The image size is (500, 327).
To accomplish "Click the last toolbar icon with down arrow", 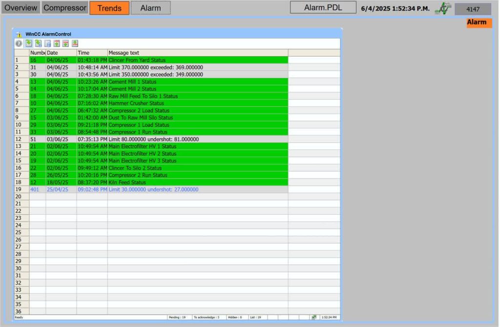I will pyautogui.click(x=75, y=43).
